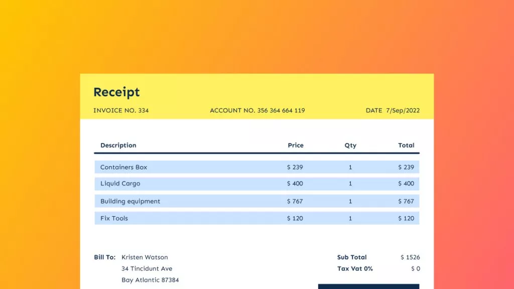Image resolution: width=514 pixels, height=289 pixels.
Task: Click the Qty column header
Action: pyautogui.click(x=350, y=146)
